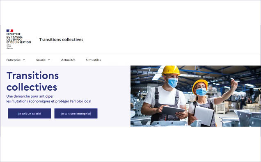Open the Salarié navigation menu label
This screenshot has width=261, height=162.
click(x=41, y=60)
